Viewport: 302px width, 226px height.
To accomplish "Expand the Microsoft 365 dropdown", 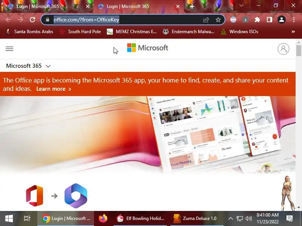I will coord(28,66).
